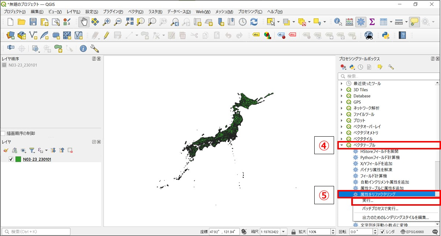This screenshot has width=441, height=236.
Task: Toggle the レンダ checkbox in status bar
Action: point(382,232)
